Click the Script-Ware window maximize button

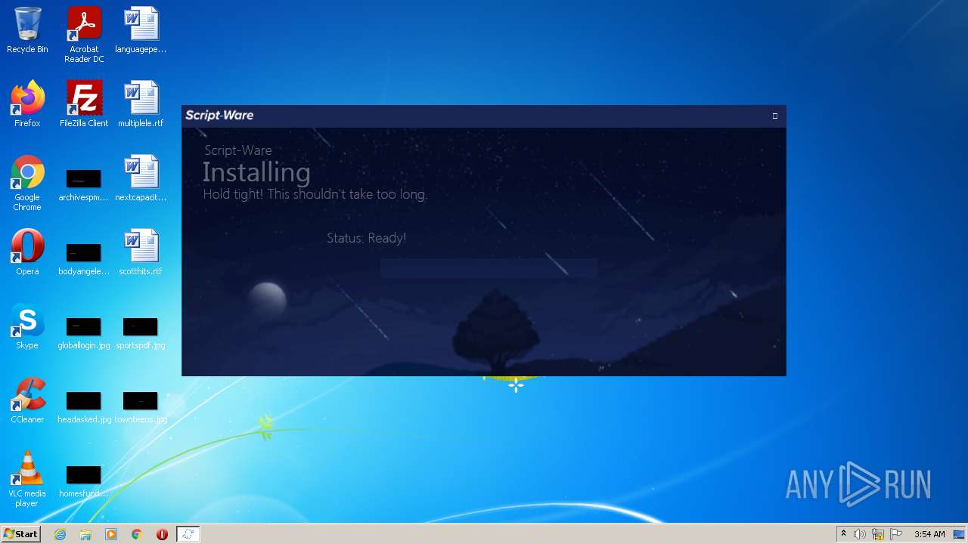tap(775, 116)
